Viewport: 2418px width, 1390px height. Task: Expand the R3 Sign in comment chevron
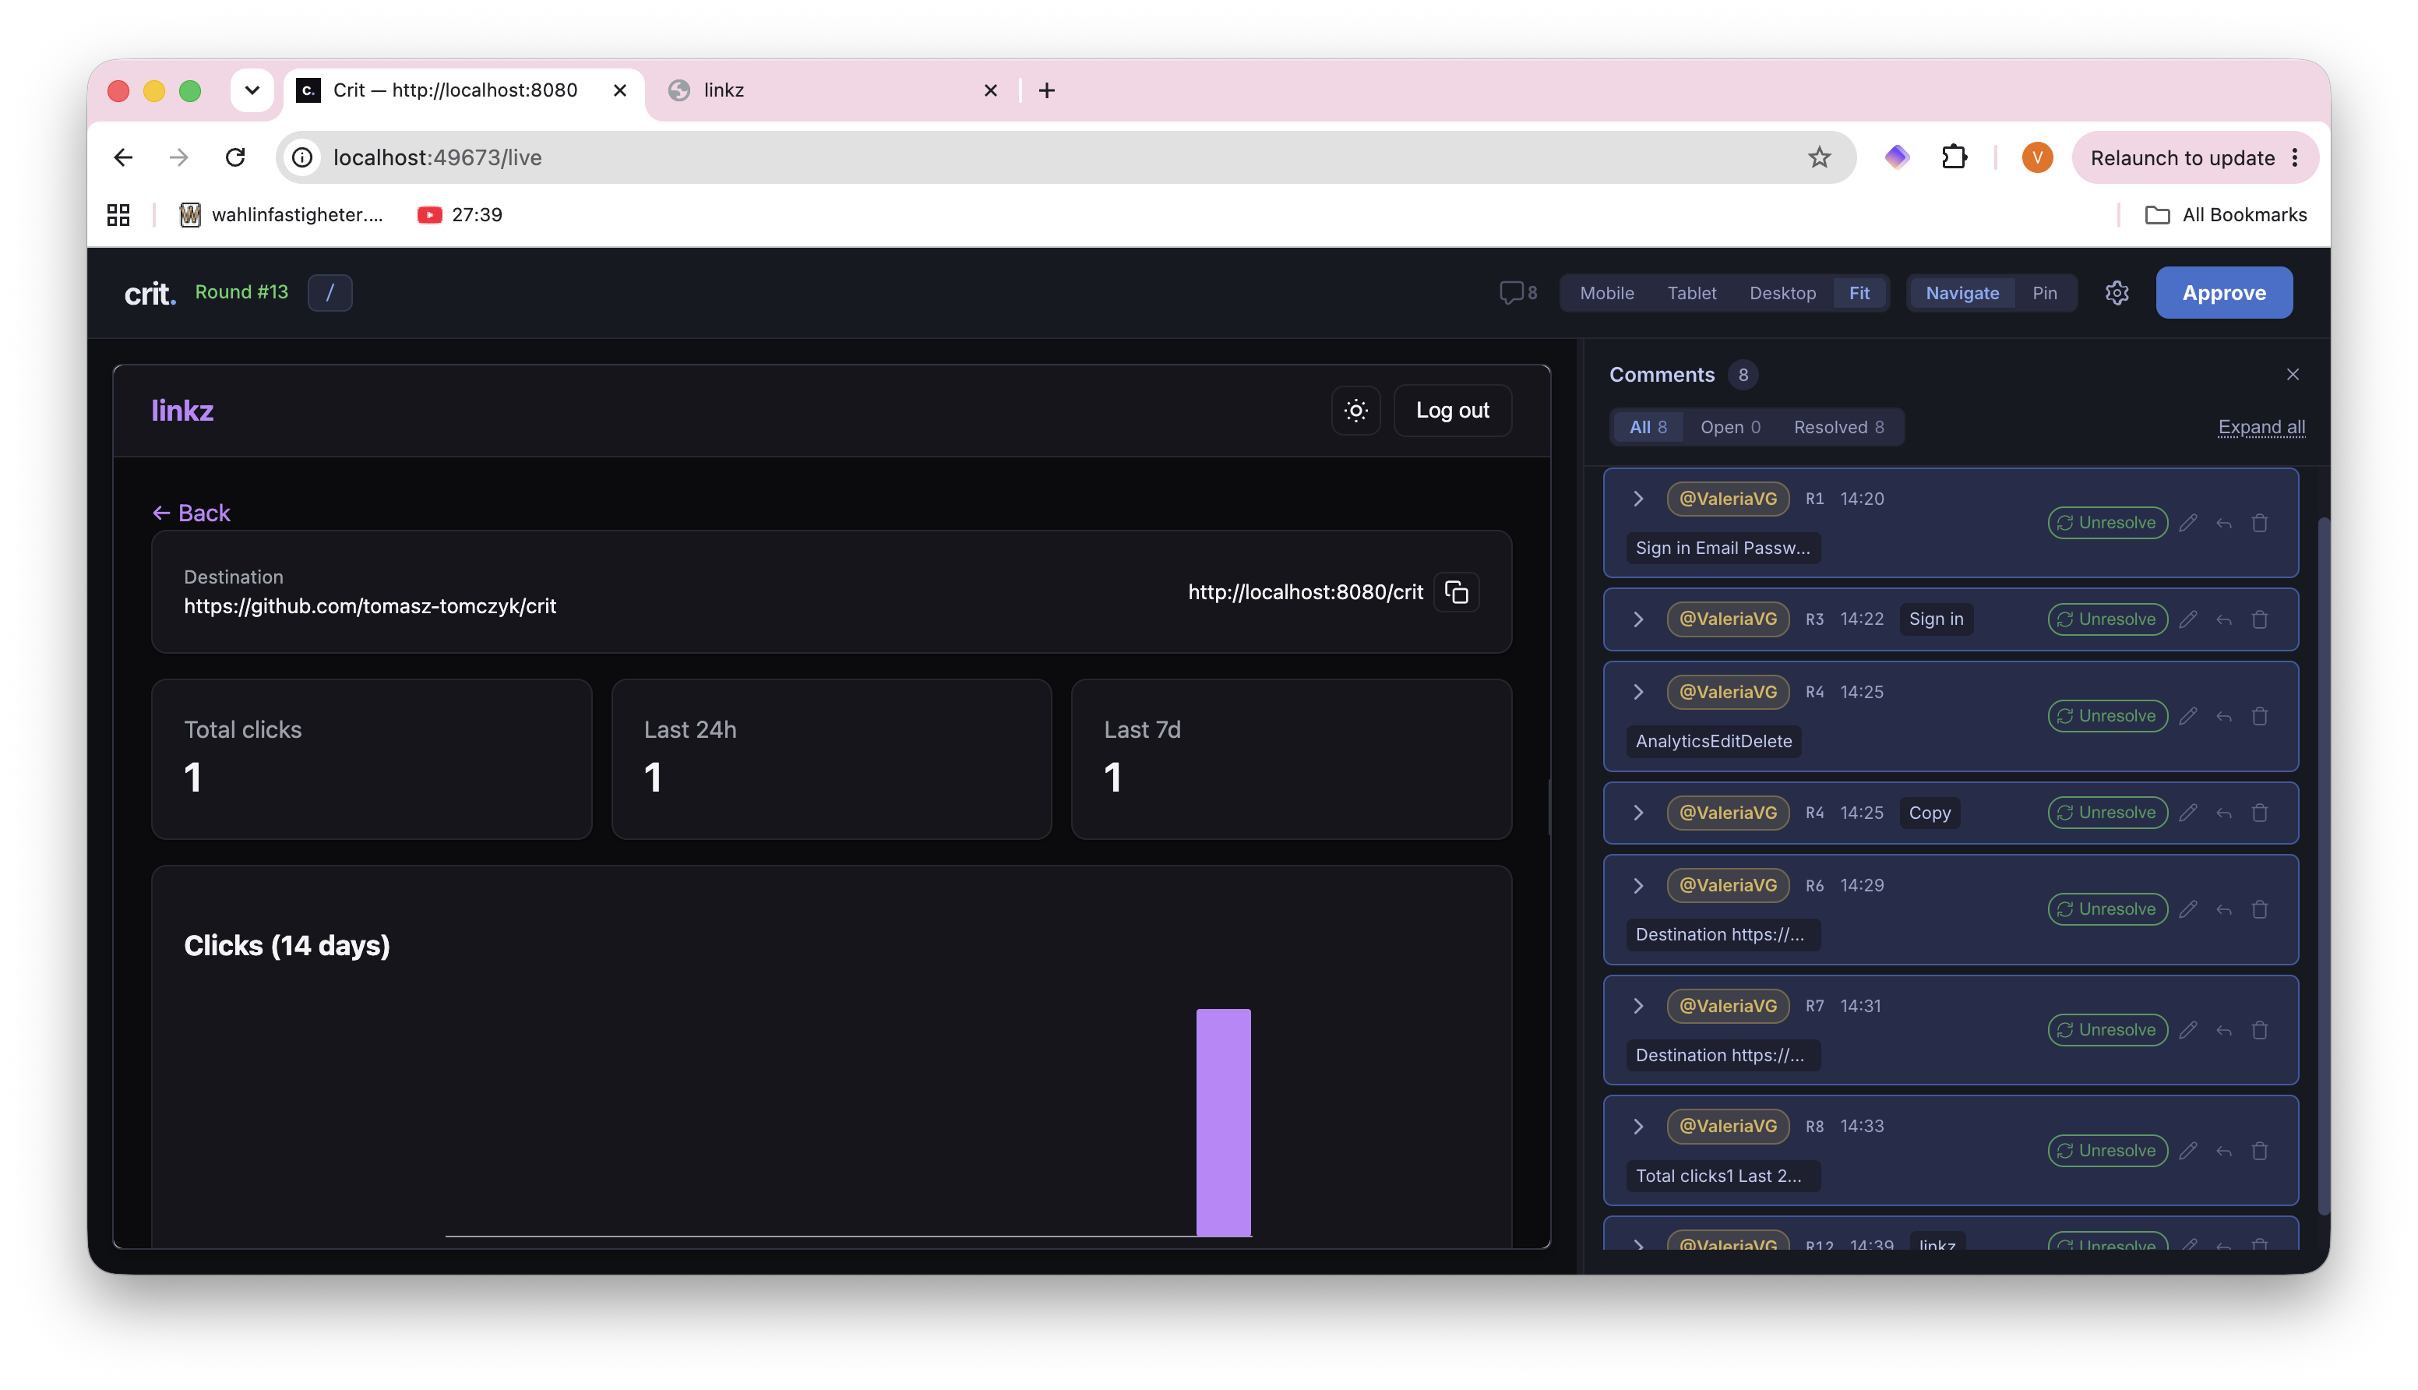pyautogui.click(x=1638, y=619)
